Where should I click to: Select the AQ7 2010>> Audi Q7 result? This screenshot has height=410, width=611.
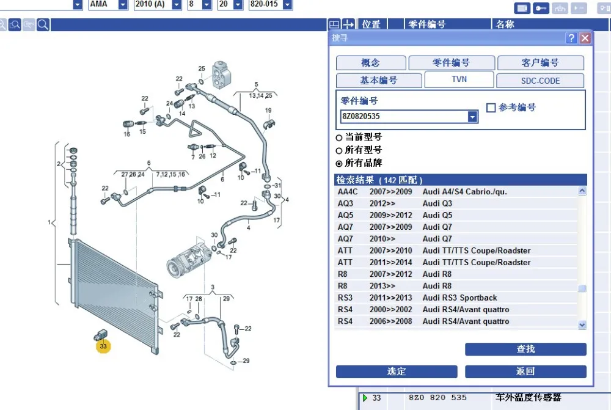456,239
